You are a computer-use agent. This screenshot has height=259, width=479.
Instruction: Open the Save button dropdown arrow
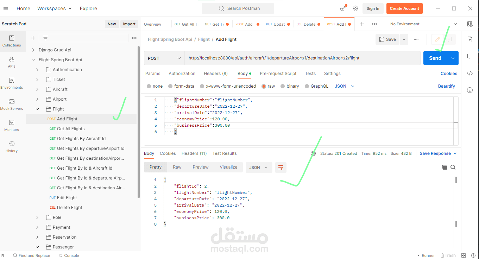click(404, 39)
